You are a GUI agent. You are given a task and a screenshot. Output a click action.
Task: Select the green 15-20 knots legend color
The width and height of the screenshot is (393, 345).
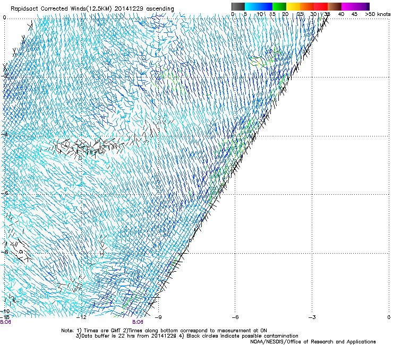click(279, 6)
